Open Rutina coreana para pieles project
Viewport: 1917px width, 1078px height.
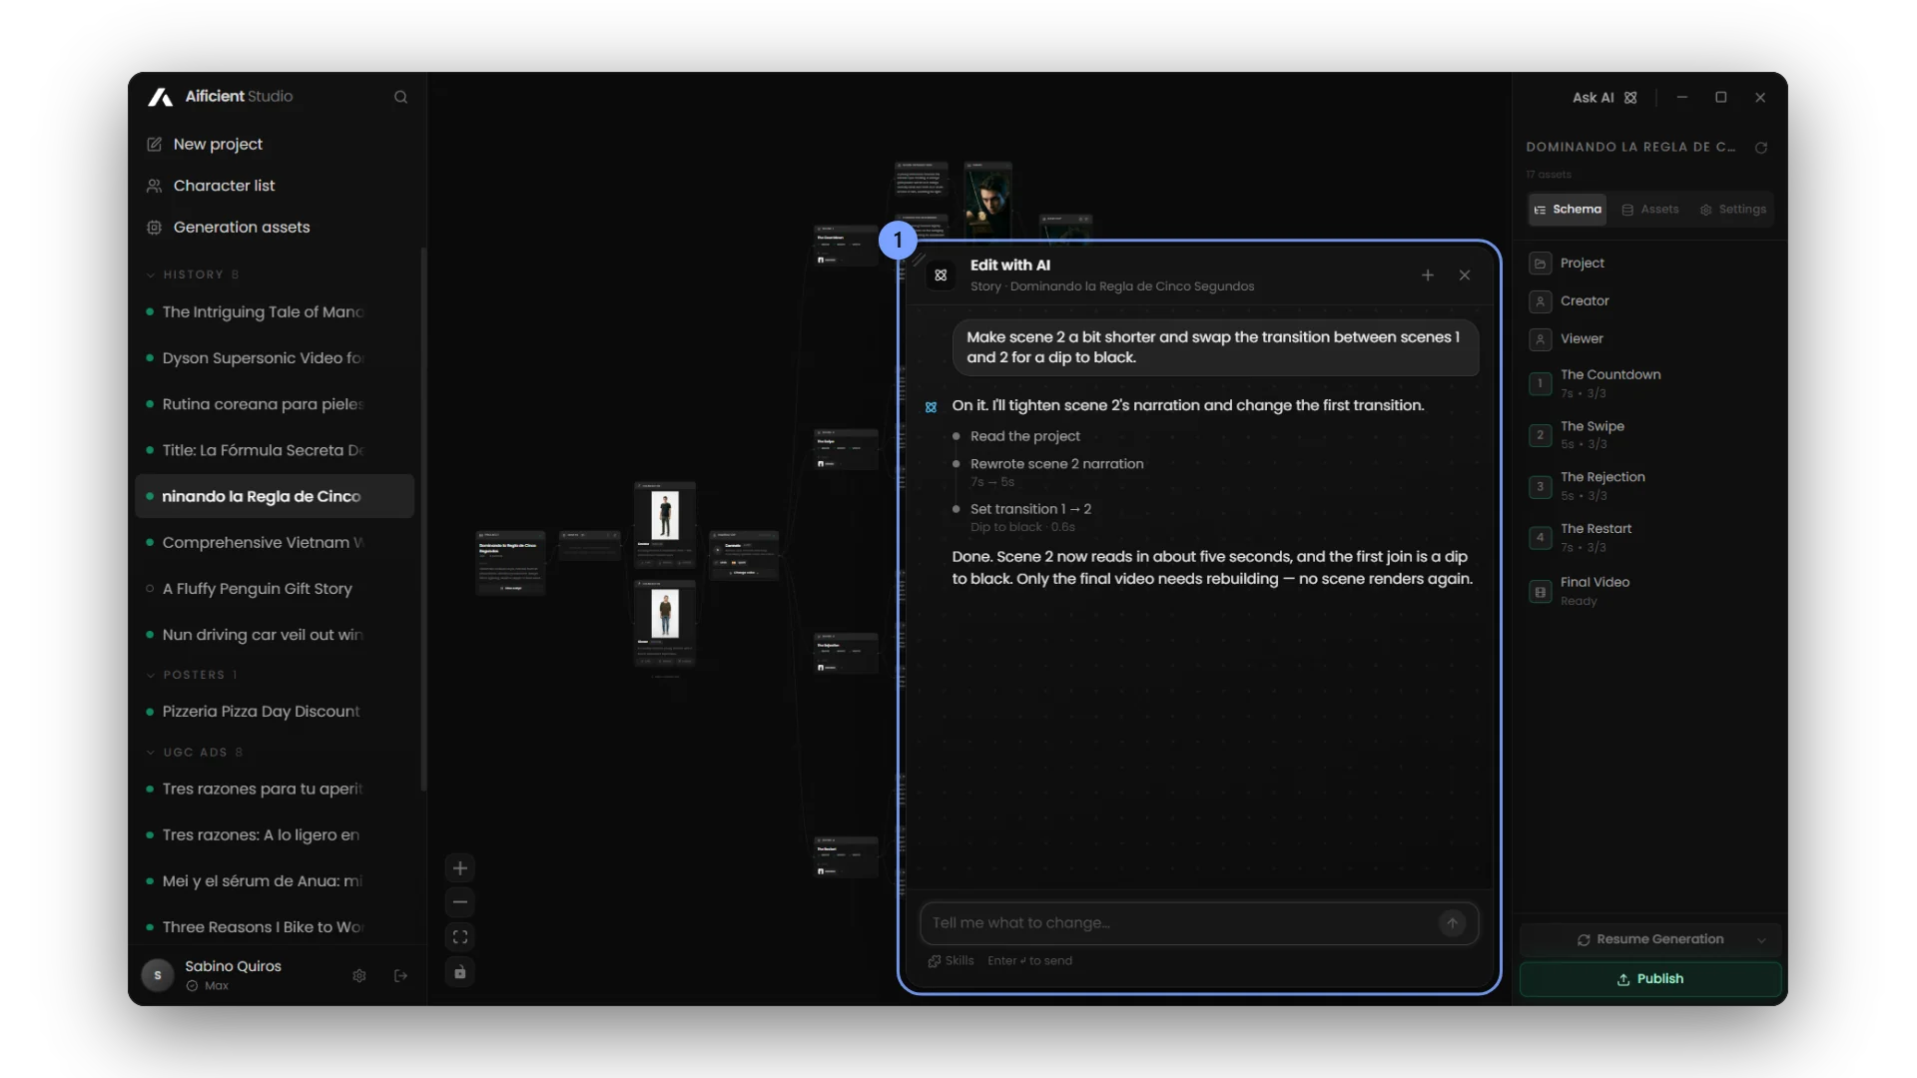tap(275, 404)
